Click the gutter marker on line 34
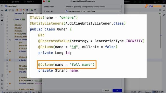 [10, 72]
